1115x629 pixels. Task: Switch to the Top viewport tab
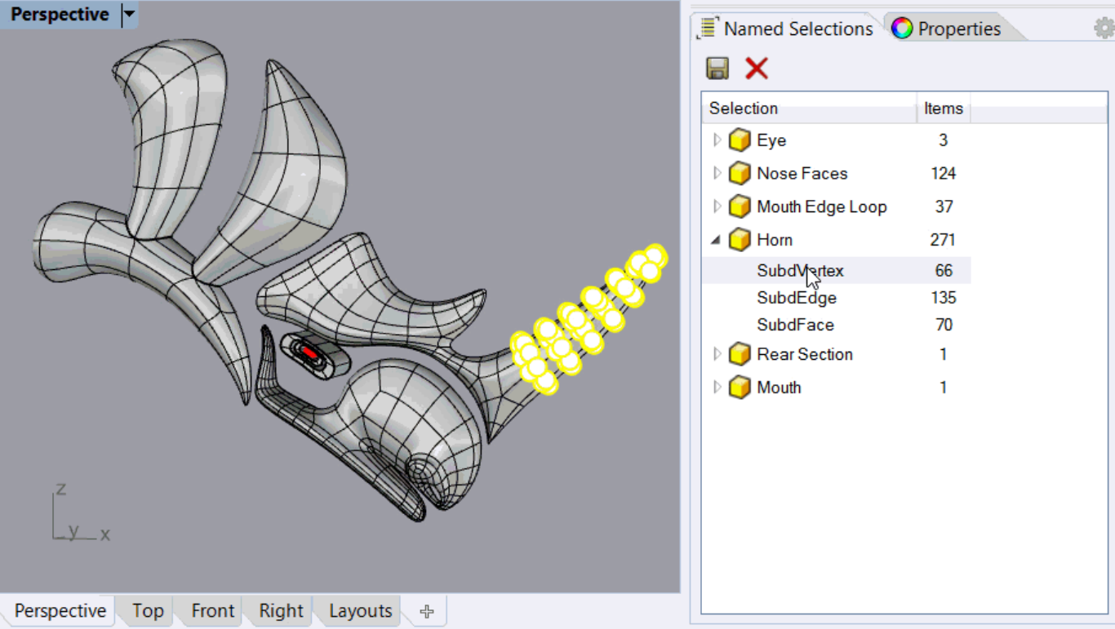click(148, 611)
